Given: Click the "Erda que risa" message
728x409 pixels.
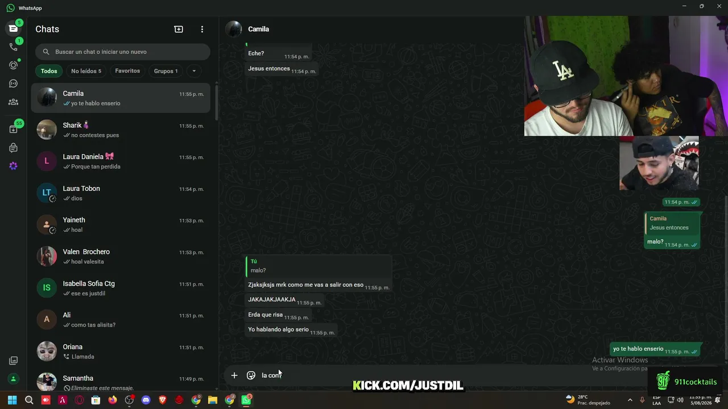Looking at the screenshot, I should pos(279,315).
